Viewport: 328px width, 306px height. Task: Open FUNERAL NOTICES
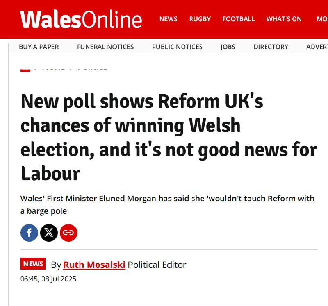105,47
